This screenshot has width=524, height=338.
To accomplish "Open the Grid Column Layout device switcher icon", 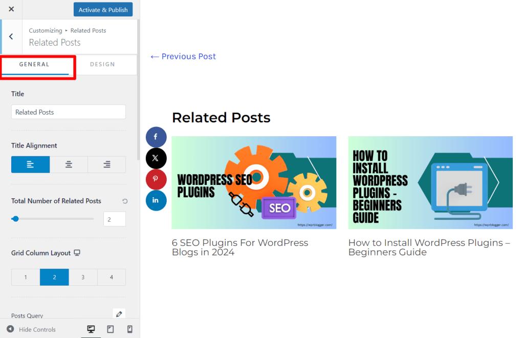I will click(x=77, y=253).
